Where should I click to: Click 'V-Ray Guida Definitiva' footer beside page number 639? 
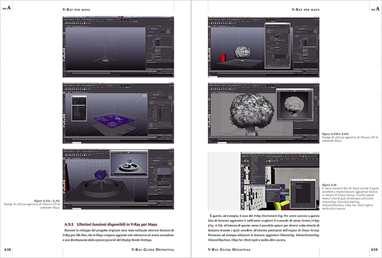[229, 250]
